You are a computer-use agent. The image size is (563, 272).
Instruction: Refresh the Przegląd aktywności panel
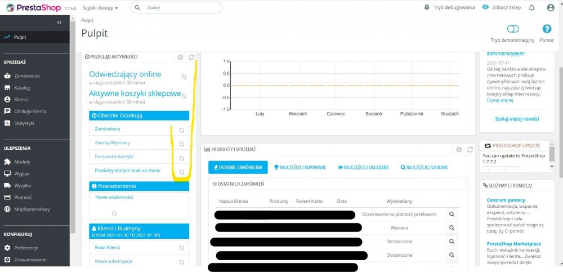click(x=191, y=57)
